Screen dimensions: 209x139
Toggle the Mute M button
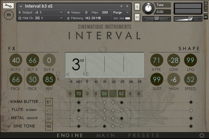[x=137, y=17]
